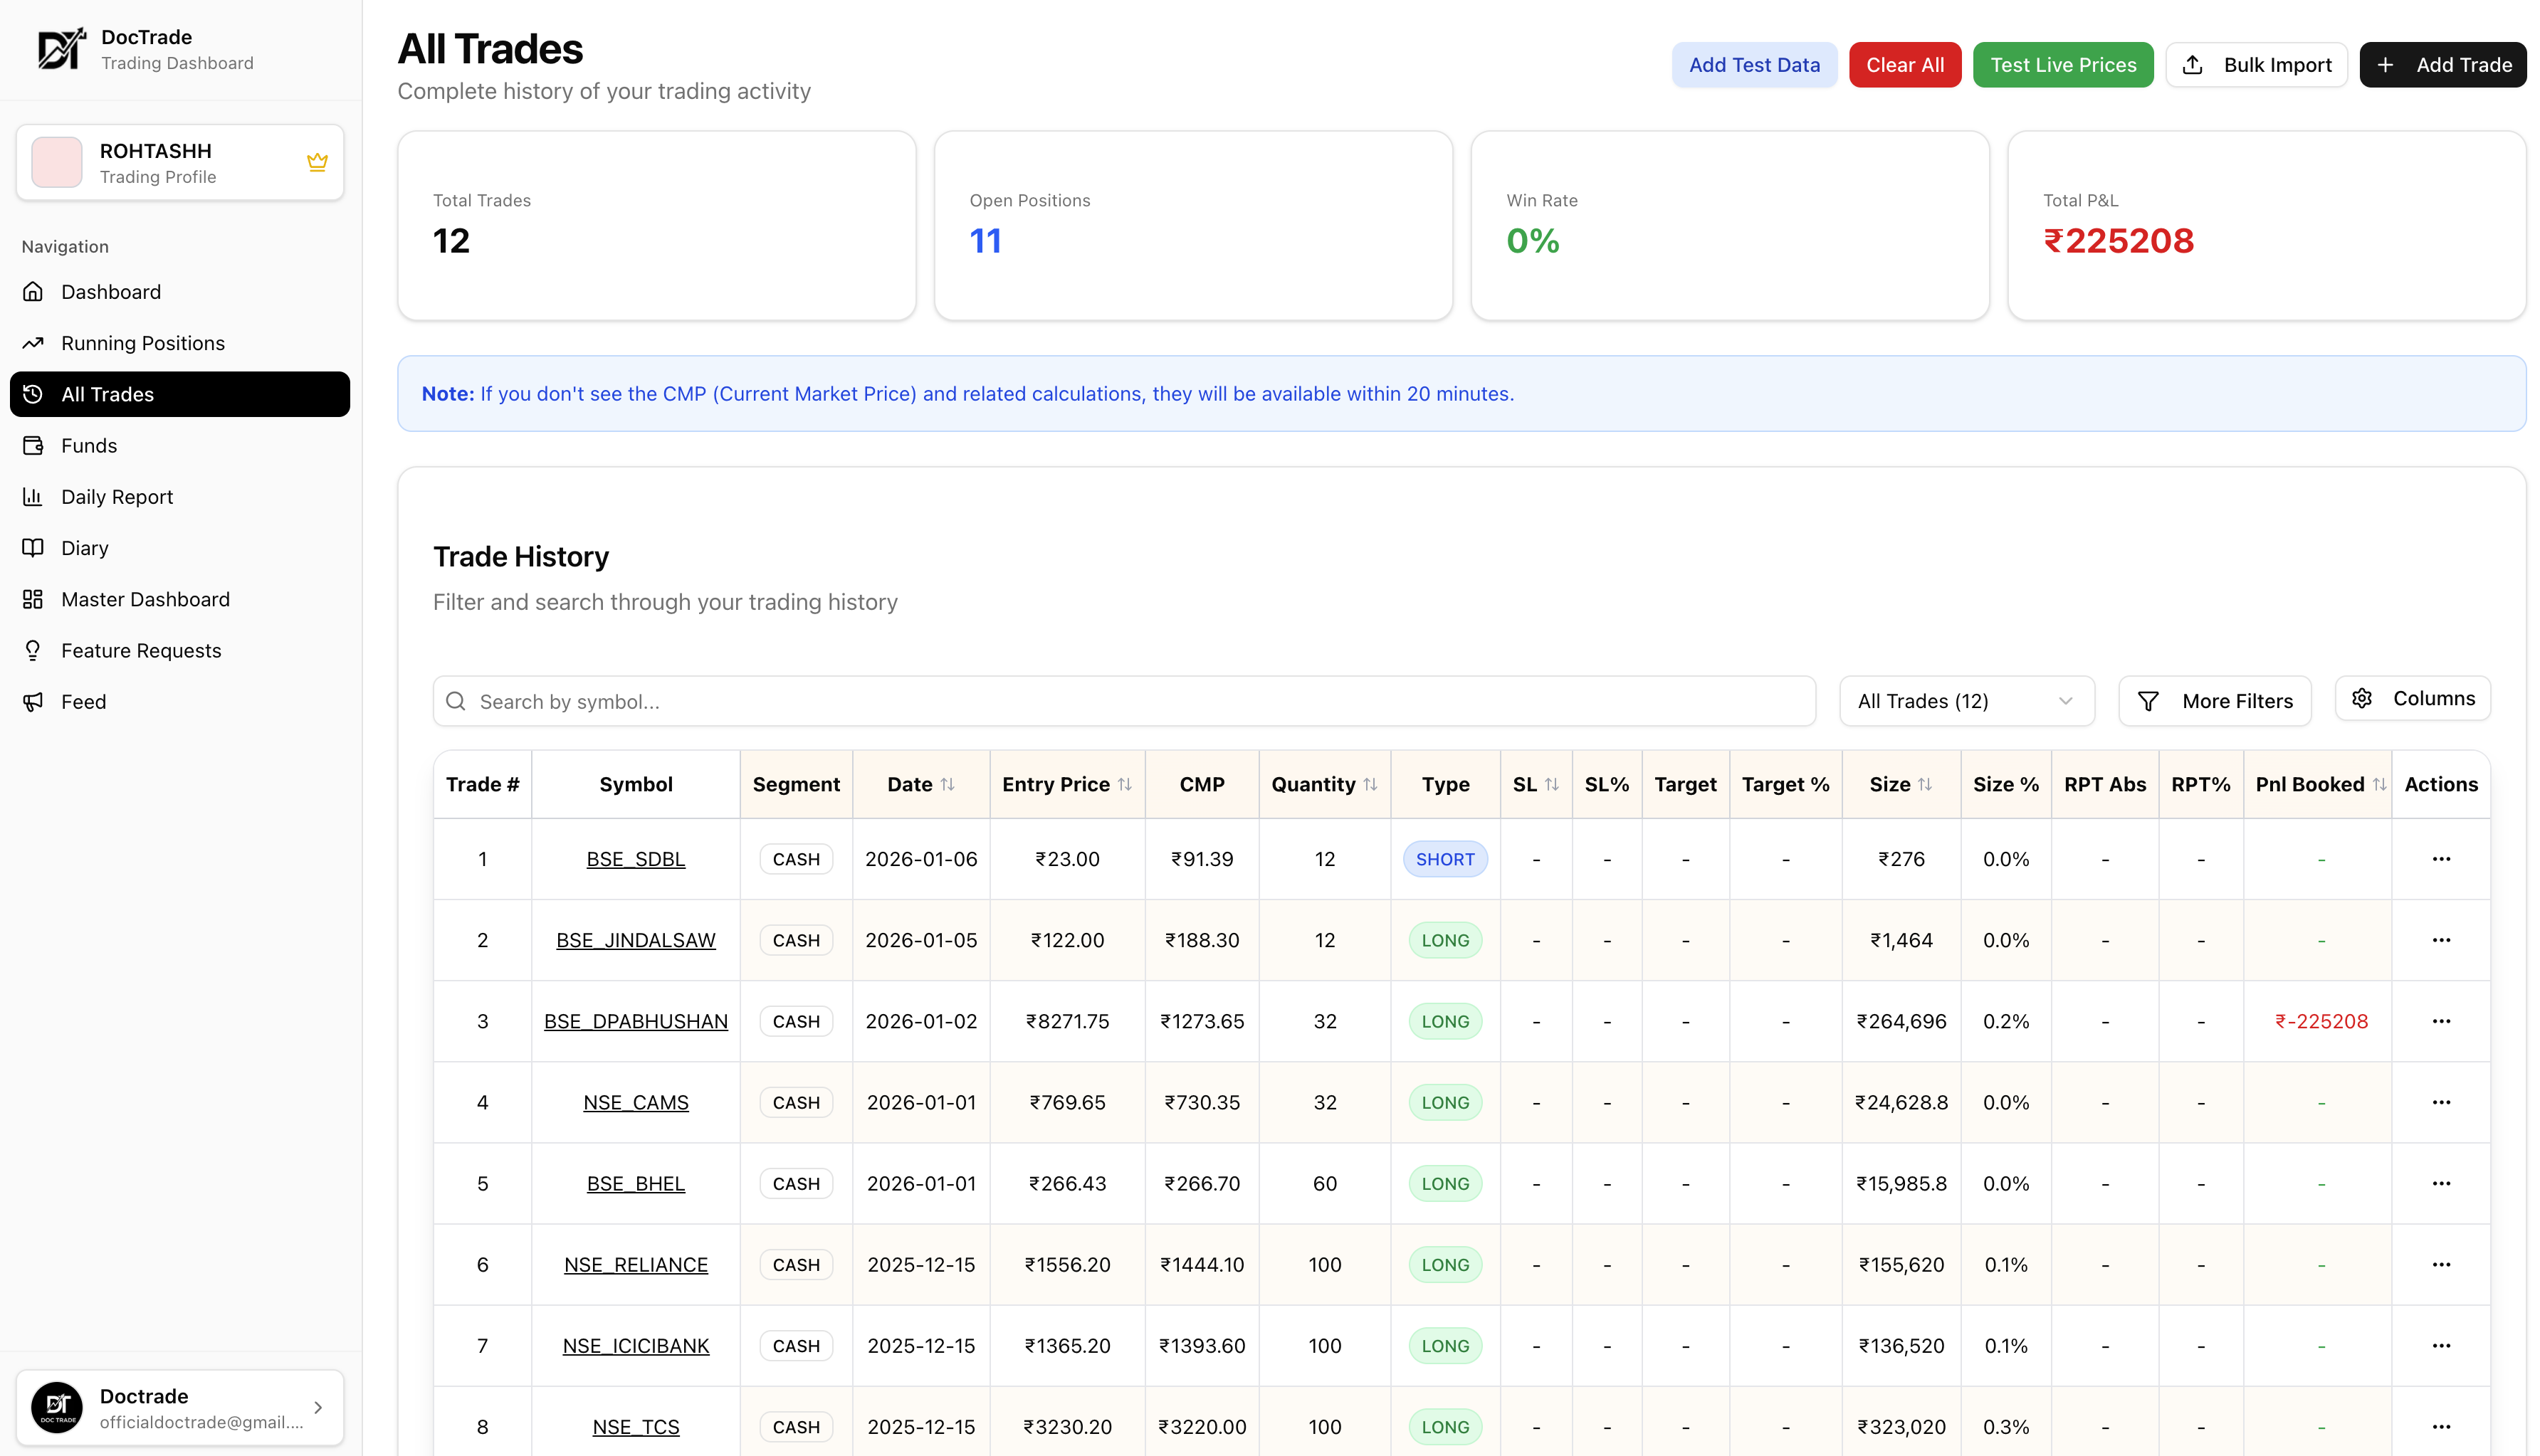This screenshot has width=2540, height=1456.
Task: Open the NSE_RELIANCE symbol link
Action: [x=635, y=1265]
